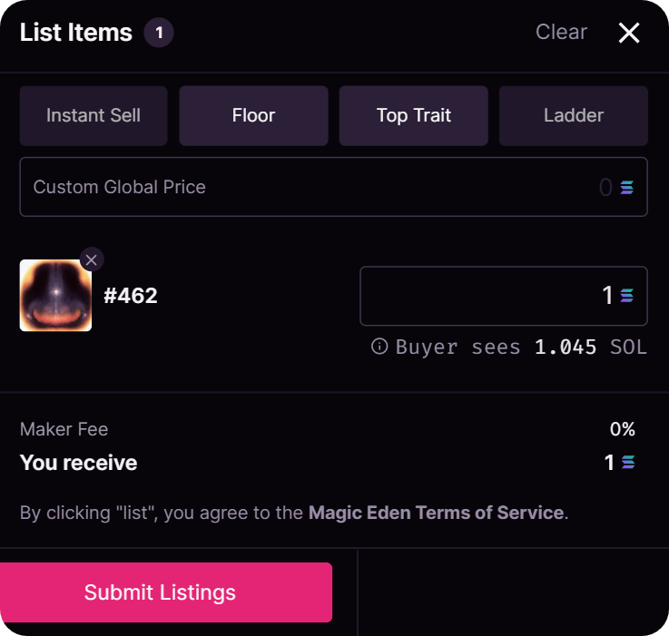Choose the Floor pricing option
This screenshot has height=636, width=669.
click(x=253, y=116)
